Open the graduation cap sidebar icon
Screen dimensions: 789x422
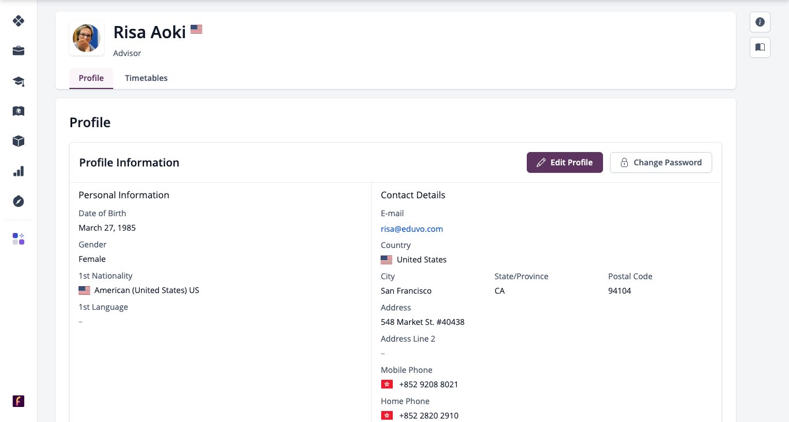pos(18,81)
